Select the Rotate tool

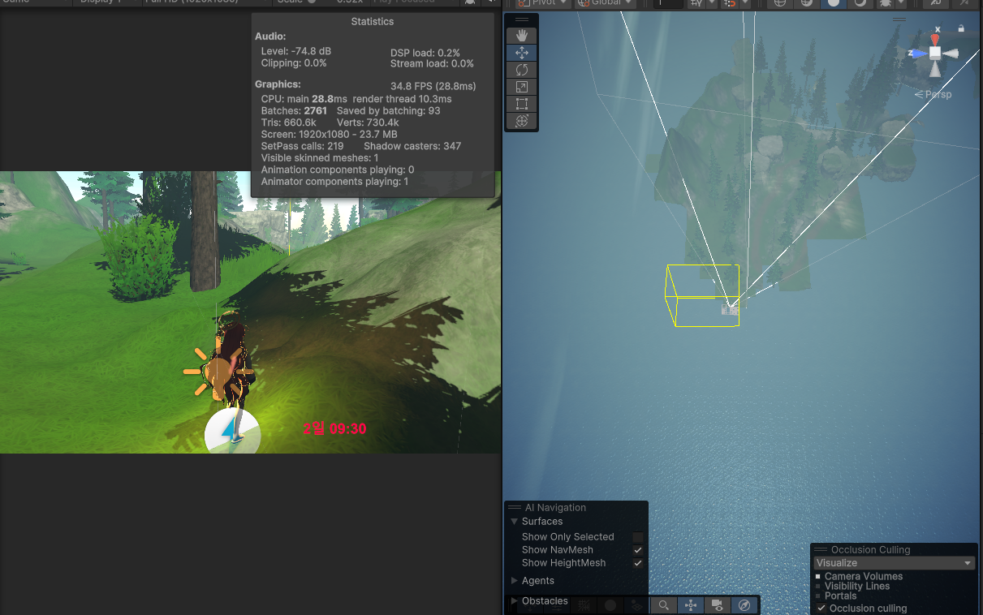click(x=522, y=70)
